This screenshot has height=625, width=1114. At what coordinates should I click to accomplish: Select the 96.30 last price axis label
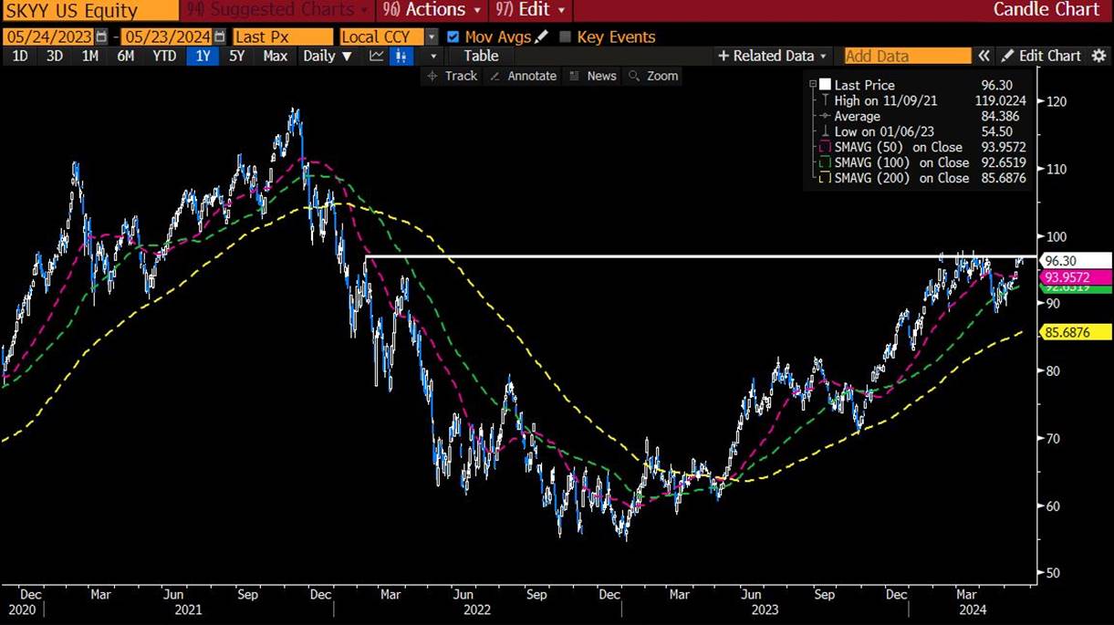pyautogui.click(x=1077, y=261)
